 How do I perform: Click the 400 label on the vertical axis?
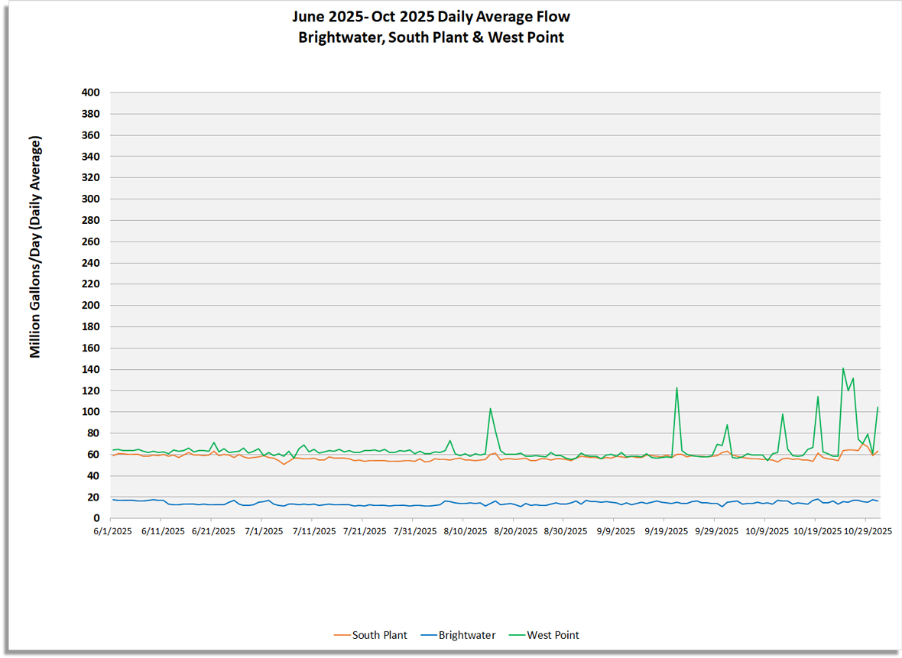click(x=92, y=92)
